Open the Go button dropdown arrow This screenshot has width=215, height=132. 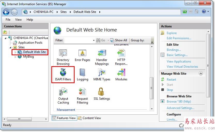tap(108, 40)
